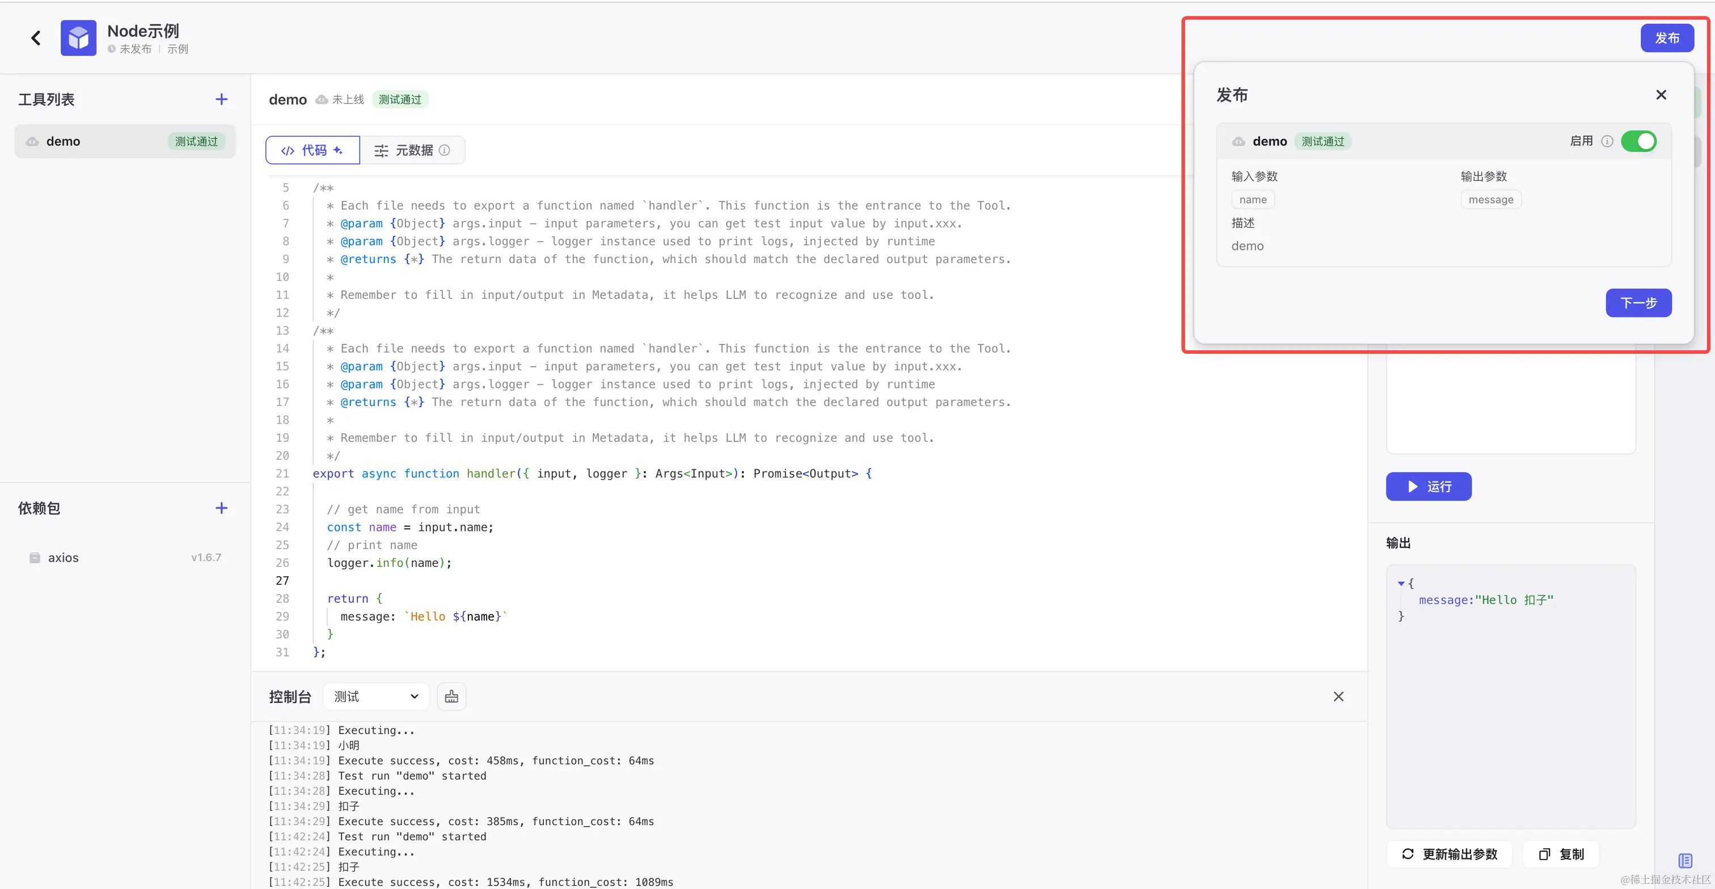Click the return { statement on line 28
The height and width of the screenshot is (889, 1715).
coord(355,599)
